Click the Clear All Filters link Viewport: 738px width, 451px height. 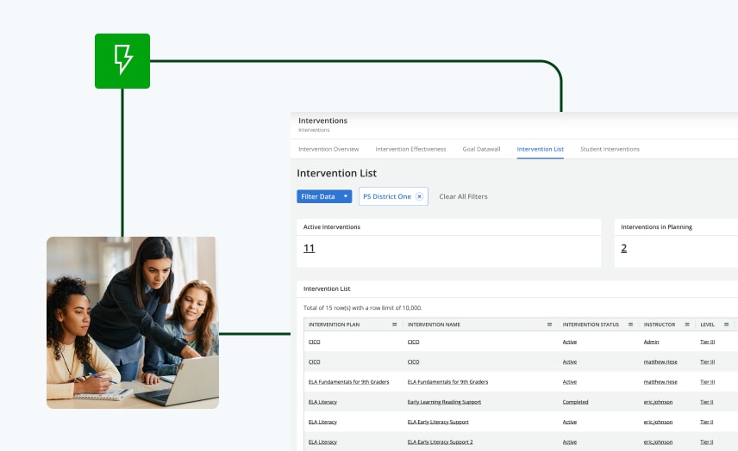point(463,196)
